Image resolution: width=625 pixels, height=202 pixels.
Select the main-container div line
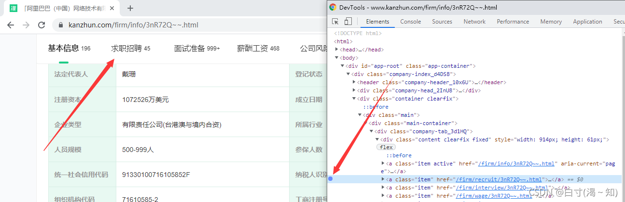pyautogui.click(x=413, y=123)
